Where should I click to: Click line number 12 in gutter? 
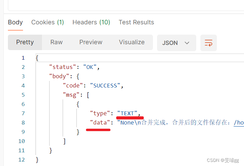pos(21,159)
